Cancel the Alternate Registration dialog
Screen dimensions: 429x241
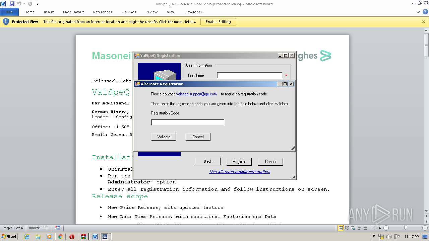(198, 137)
